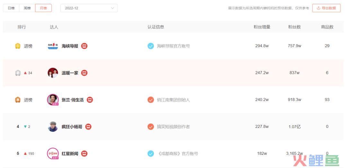Screen dimensions: 347x168
Task: Click the 240.2w fan growth value
Action: 262,100
